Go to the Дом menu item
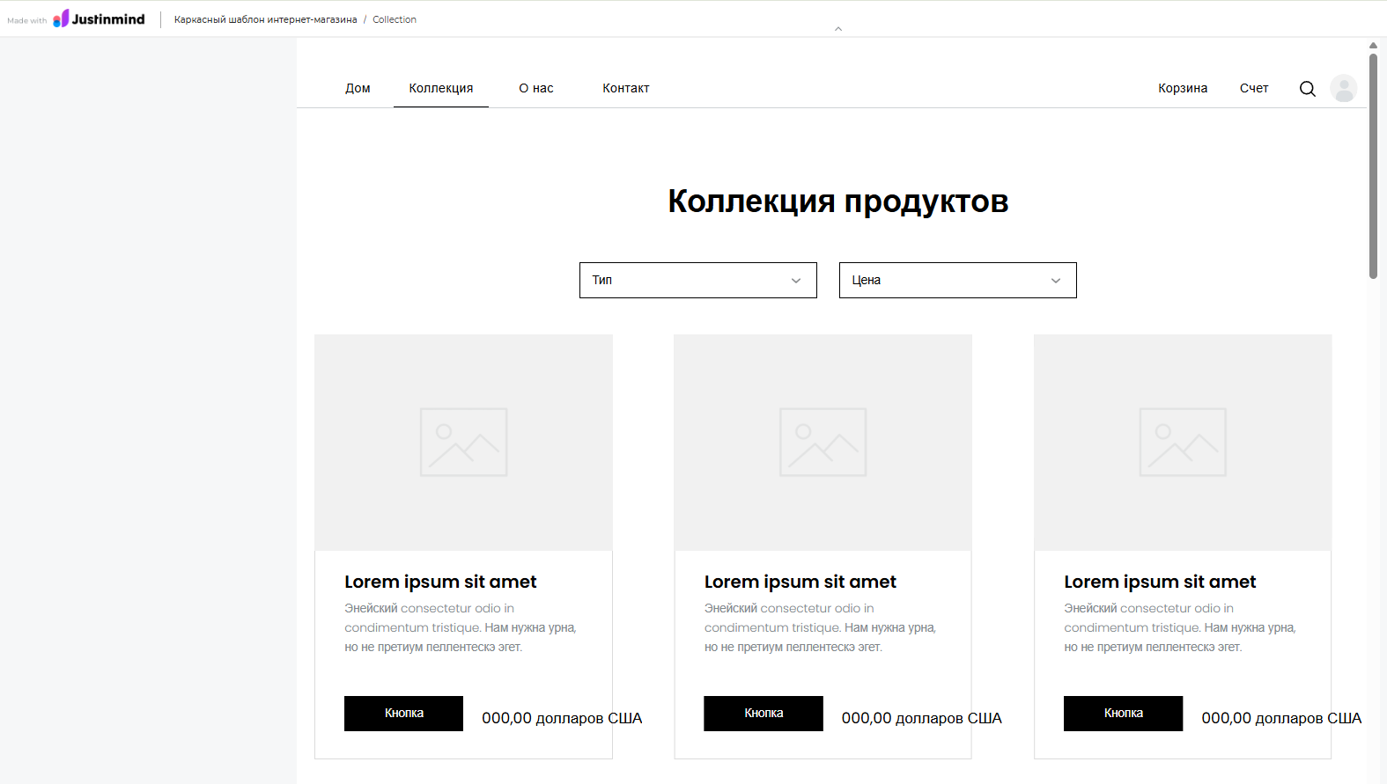The image size is (1387, 784). [x=358, y=88]
